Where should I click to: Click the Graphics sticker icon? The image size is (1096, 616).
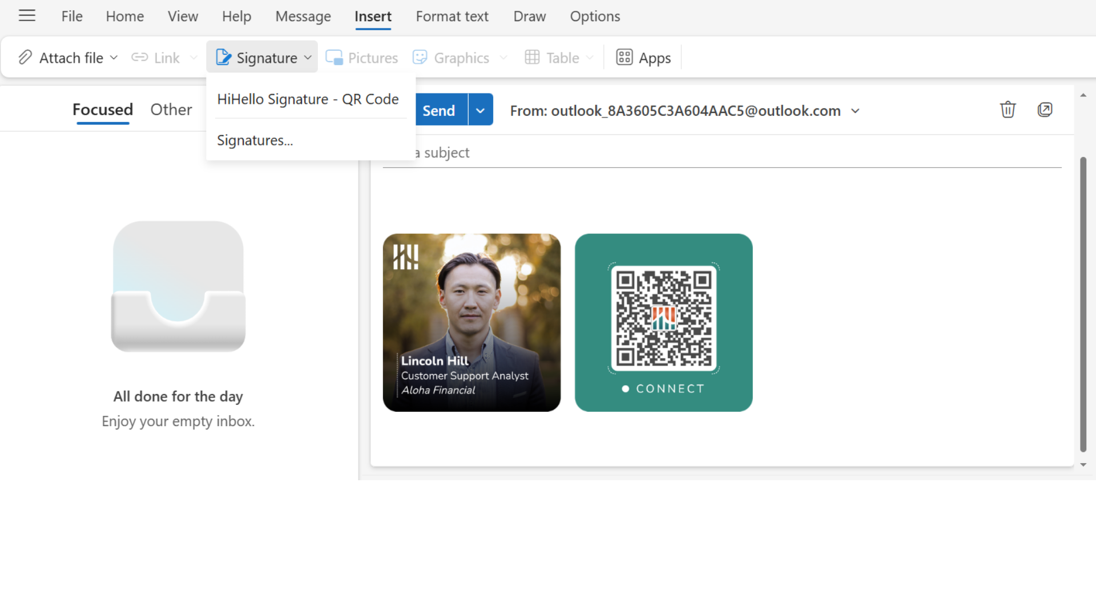420,58
